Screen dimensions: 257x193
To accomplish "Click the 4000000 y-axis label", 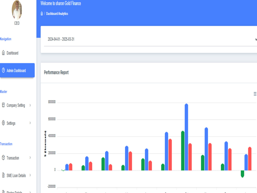I will (x=52, y=136).
